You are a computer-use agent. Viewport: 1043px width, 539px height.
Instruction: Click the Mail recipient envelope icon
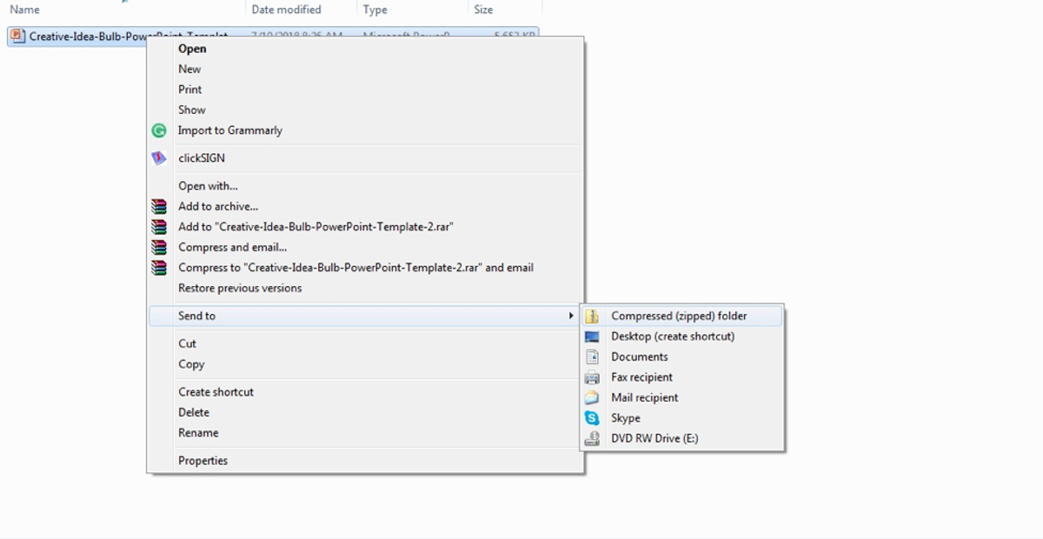coord(594,397)
